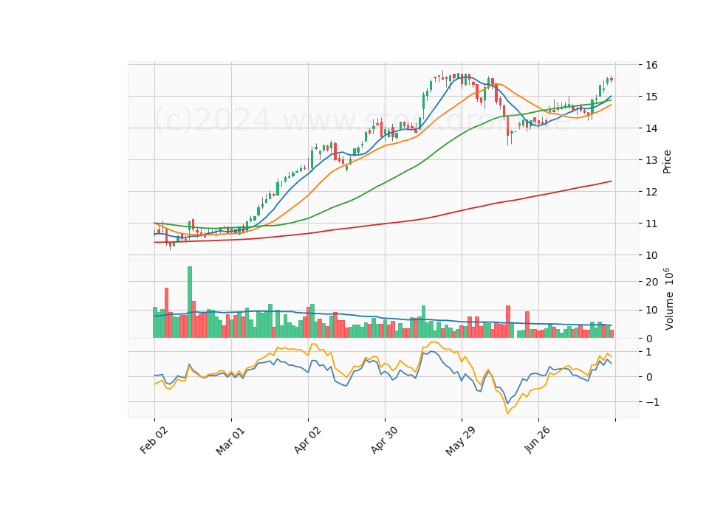
Task: Pick the 13 price axis label
Action: pyautogui.click(x=651, y=160)
